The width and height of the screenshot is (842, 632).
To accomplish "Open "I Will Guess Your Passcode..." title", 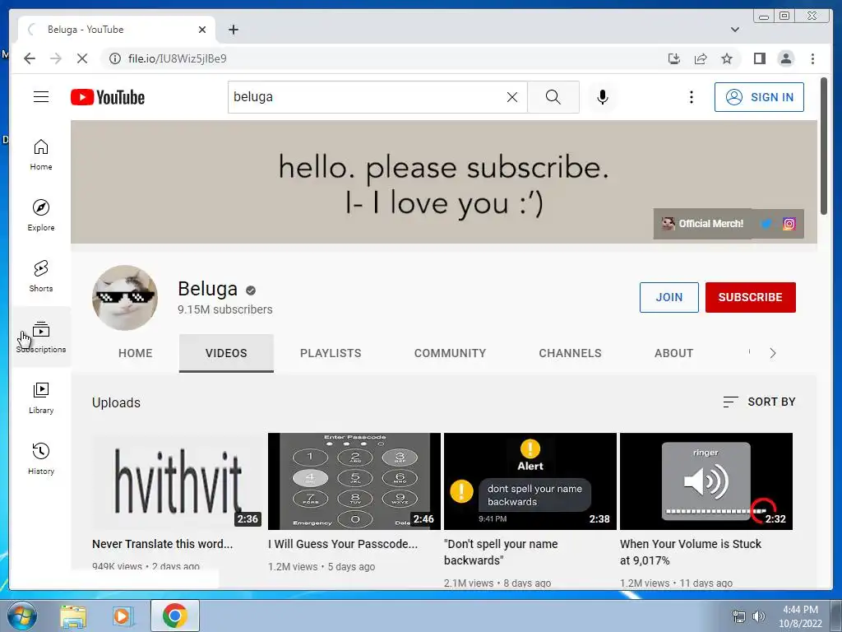I will pos(343,544).
